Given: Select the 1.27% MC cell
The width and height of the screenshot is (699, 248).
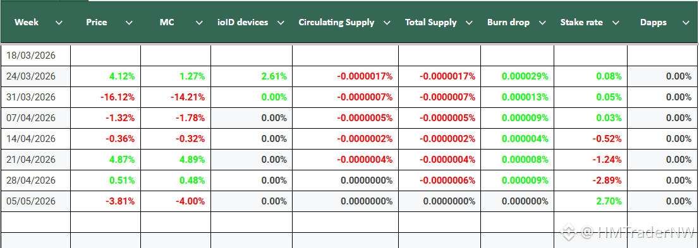Looking at the screenshot, I should 176,76.
